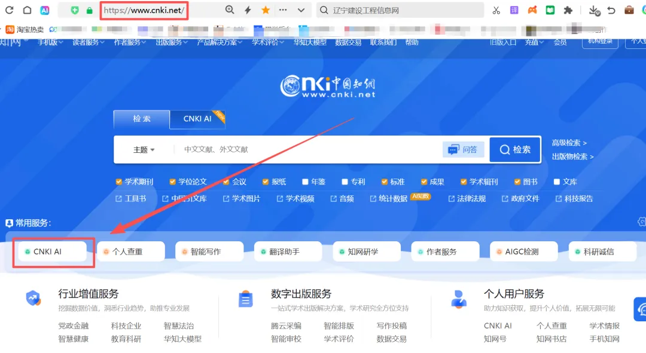Open the 淘宝热卖 bookmark

coord(25,30)
